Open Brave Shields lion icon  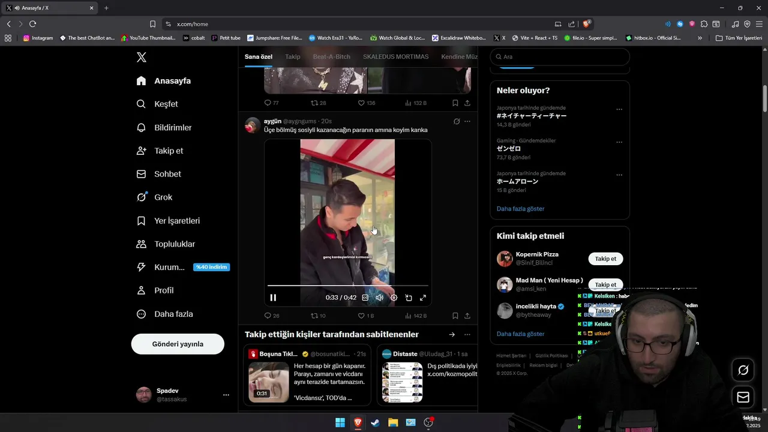click(587, 24)
